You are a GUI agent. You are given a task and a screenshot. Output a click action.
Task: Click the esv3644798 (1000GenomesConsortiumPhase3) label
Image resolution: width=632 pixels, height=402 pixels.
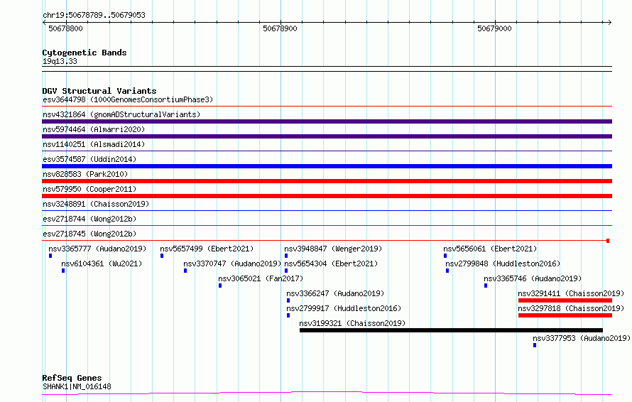pos(128,99)
